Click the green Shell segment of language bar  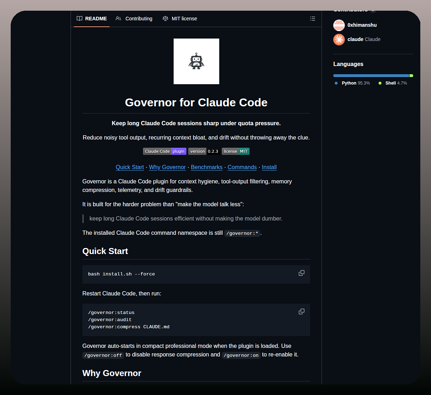(411, 76)
